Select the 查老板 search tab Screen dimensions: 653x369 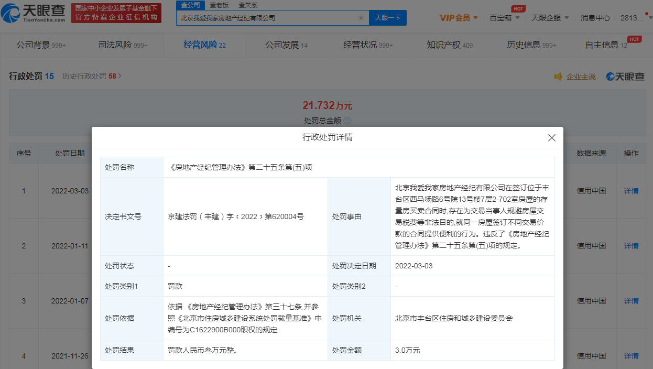(219, 5)
